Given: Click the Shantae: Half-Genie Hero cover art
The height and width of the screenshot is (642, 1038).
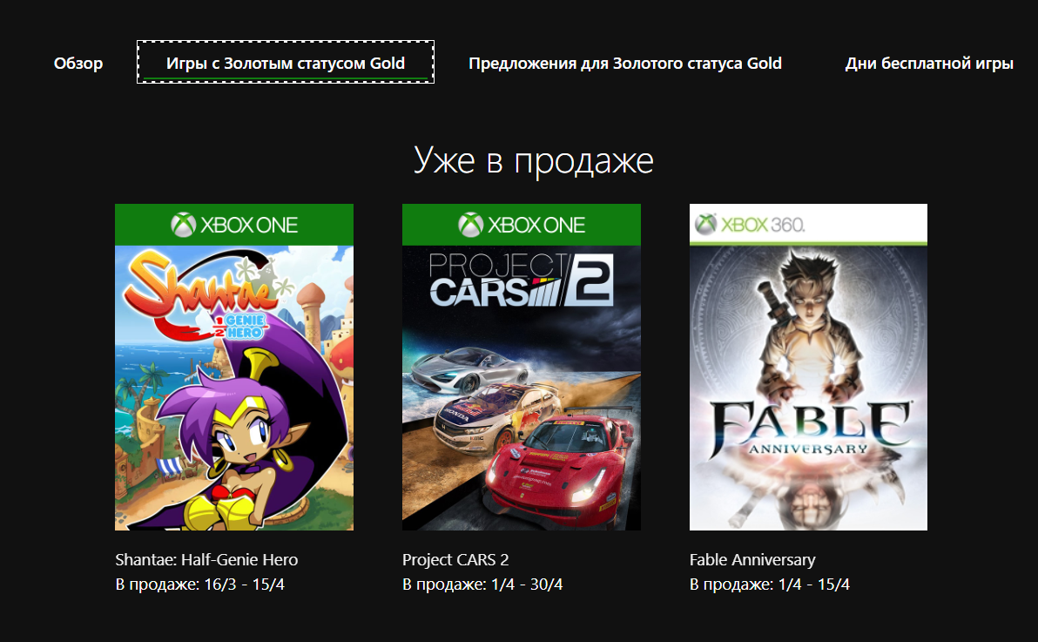Looking at the screenshot, I should (234, 367).
